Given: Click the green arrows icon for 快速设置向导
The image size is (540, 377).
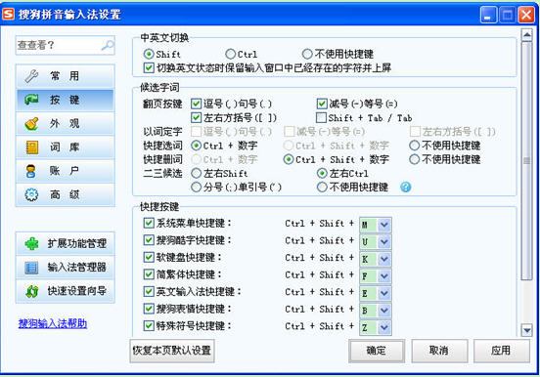Looking at the screenshot, I should (x=31, y=291).
